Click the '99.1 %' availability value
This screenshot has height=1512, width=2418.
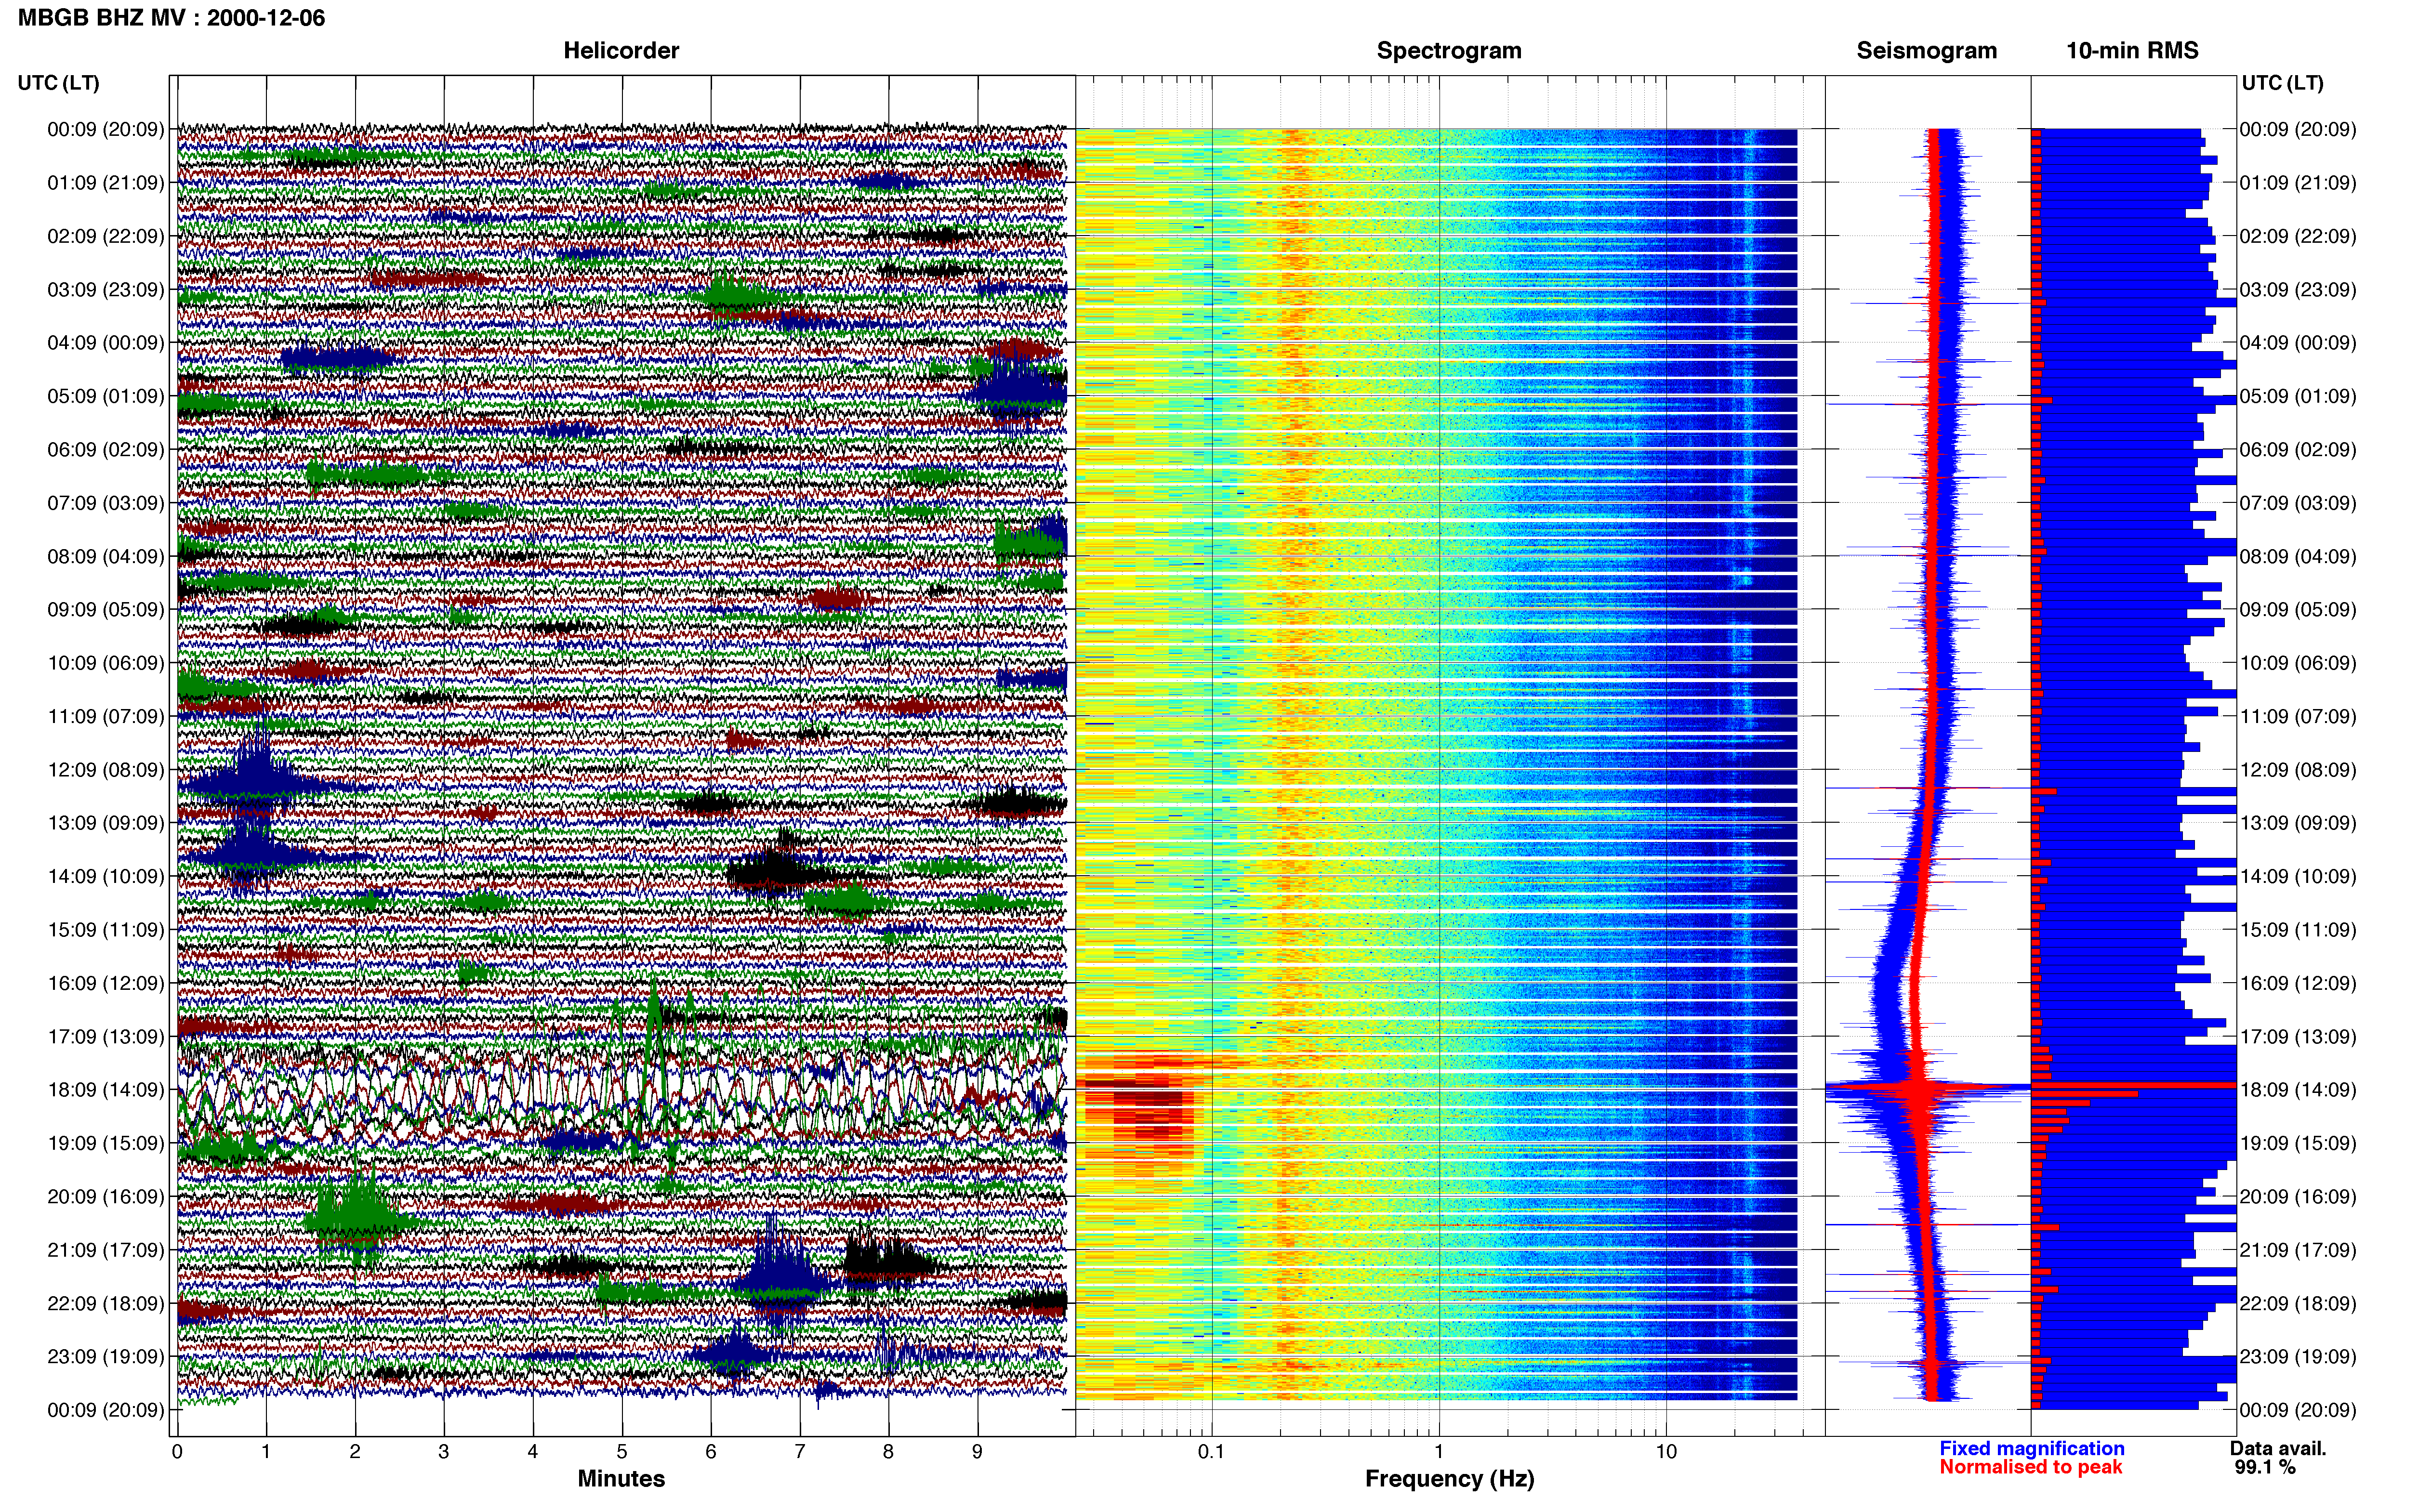2265,1467
